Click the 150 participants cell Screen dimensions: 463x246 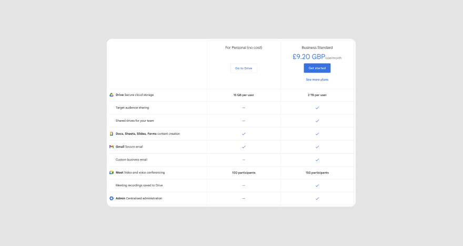click(x=317, y=173)
